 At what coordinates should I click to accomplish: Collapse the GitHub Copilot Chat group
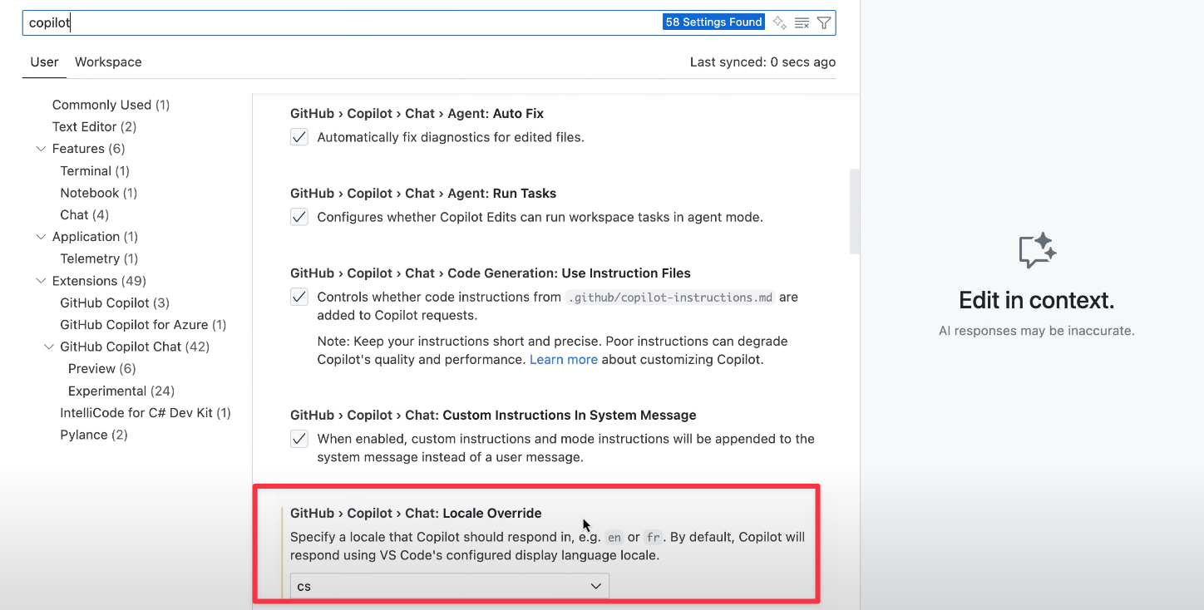(x=49, y=347)
